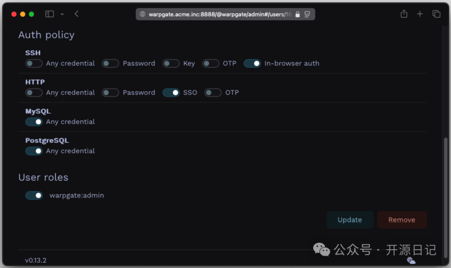Image resolution: width=451 pixels, height=268 pixels.
Task: Go back with the back arrow
Action: (76, 14)
